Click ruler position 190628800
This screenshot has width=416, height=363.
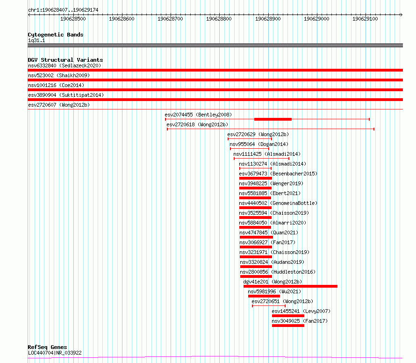(x=219, y=19)
